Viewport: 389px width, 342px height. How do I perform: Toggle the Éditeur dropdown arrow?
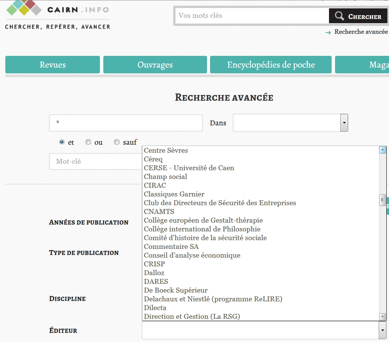coord(382,330)
